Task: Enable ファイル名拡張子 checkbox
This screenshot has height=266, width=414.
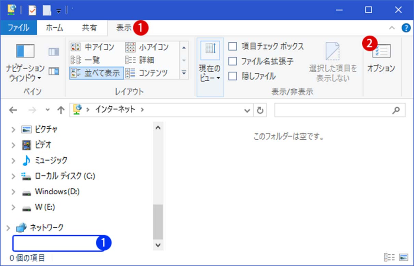Action: [x=233, y=61]
